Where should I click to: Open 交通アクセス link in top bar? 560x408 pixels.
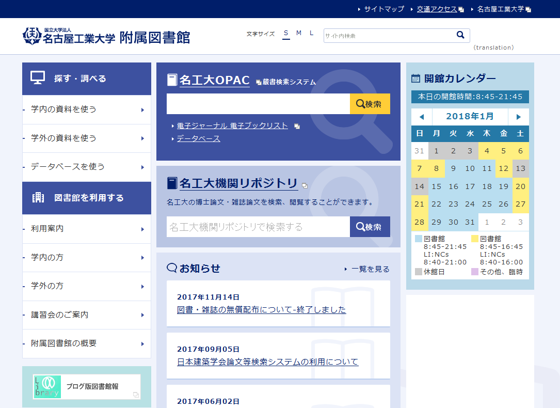(437, 9)
